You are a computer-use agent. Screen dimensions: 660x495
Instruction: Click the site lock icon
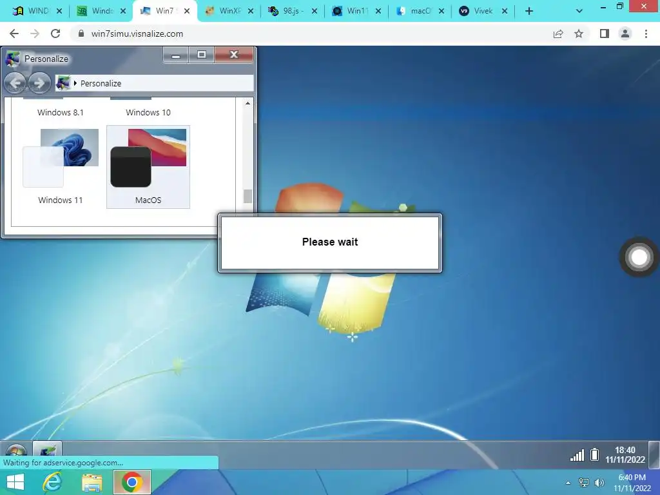pyautogui.click(x=81, y=34)
